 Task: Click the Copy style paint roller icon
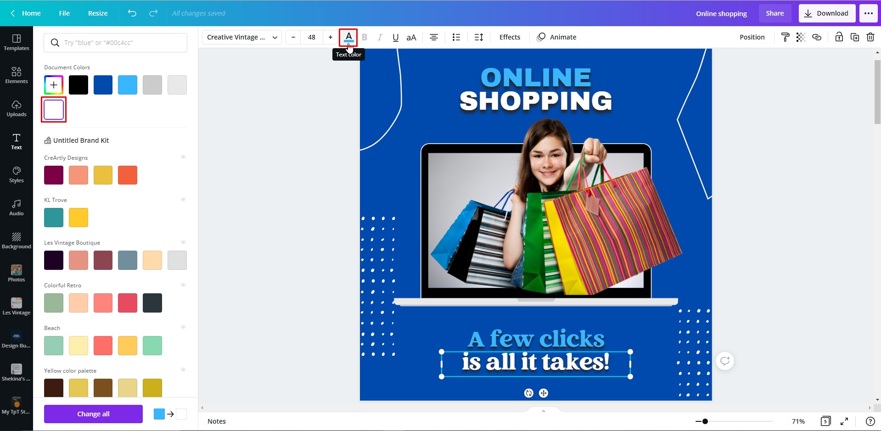tap(786, 37)
